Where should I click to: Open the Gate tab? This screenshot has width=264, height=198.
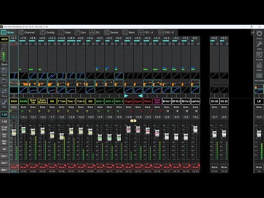point(65,32)
